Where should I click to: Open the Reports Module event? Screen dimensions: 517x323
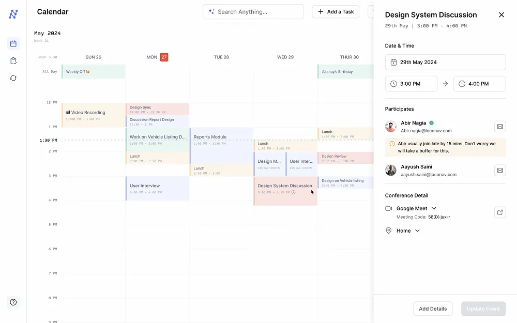tap(221, 146)
